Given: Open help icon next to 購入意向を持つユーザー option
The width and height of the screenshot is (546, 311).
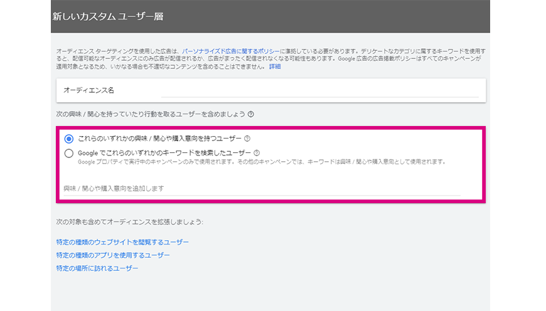Looking at the screenshot, I should click(247, 139).
